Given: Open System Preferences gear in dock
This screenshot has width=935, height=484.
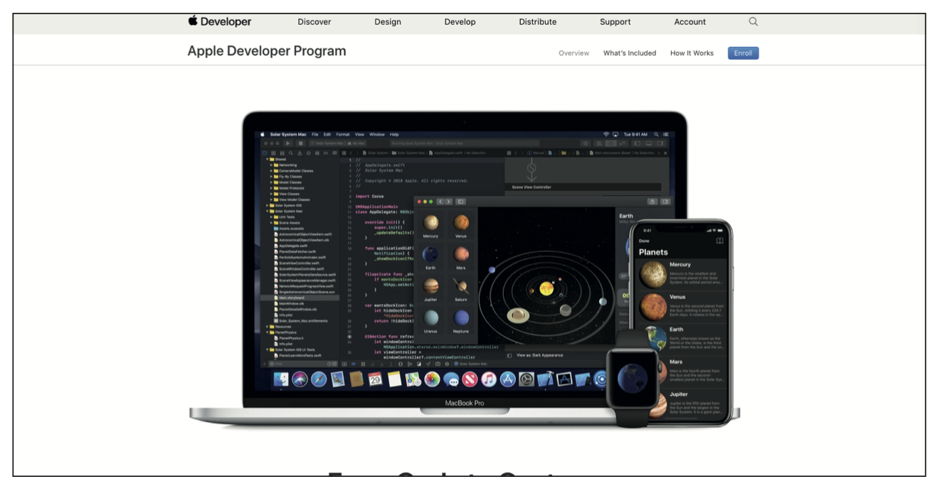Looking at the screenshot, I should 527,379.
